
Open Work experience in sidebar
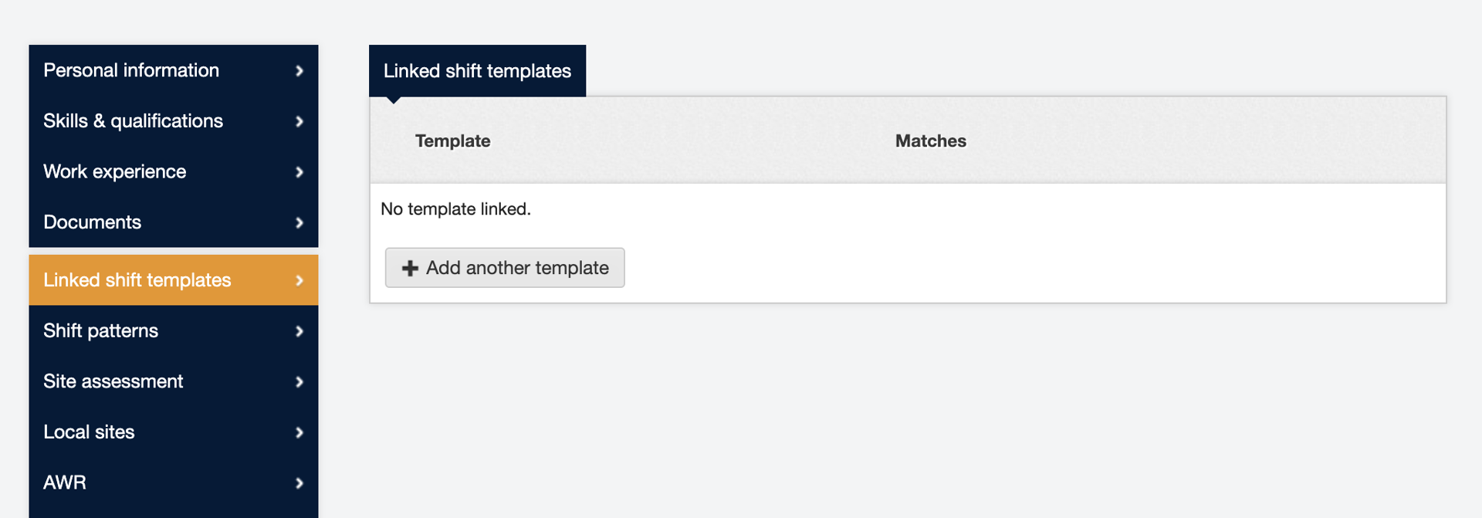coord(114,171)
